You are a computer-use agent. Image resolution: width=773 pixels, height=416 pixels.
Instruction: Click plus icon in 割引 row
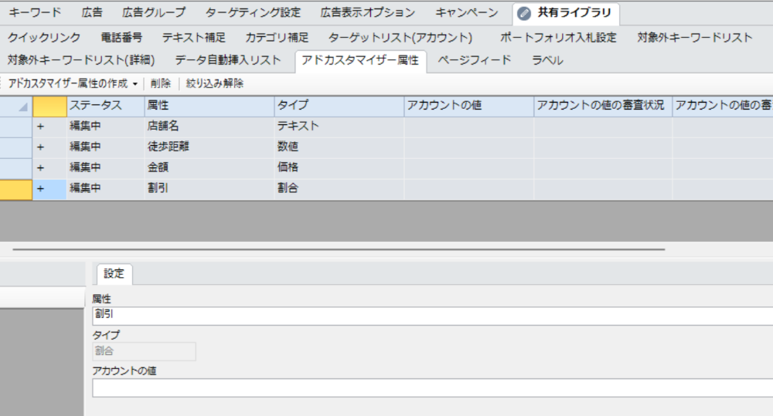[x=40, y=188]
